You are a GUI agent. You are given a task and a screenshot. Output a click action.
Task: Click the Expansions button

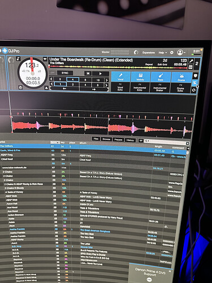(149, 53)
